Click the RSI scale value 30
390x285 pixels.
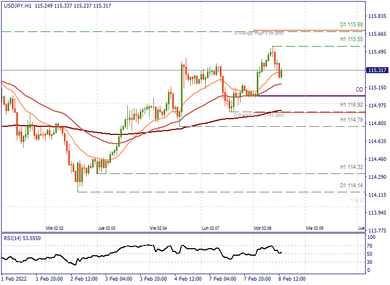click(x=369, y=262)
